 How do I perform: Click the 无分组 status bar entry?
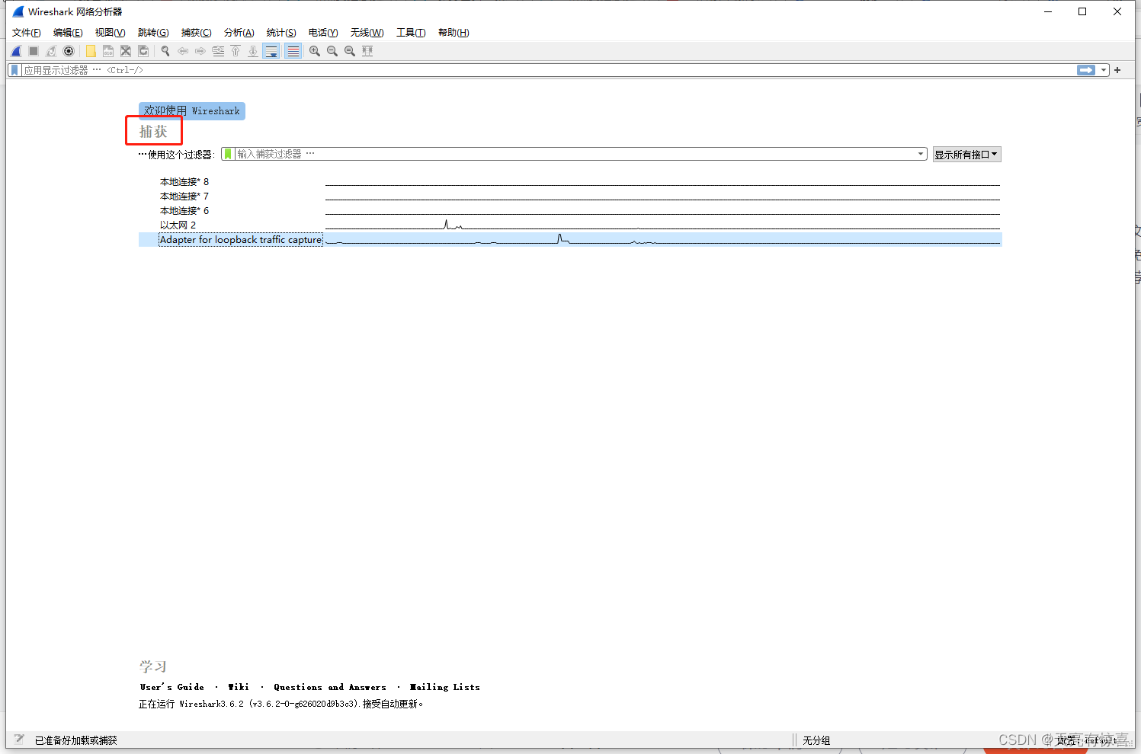pos(816,740)
